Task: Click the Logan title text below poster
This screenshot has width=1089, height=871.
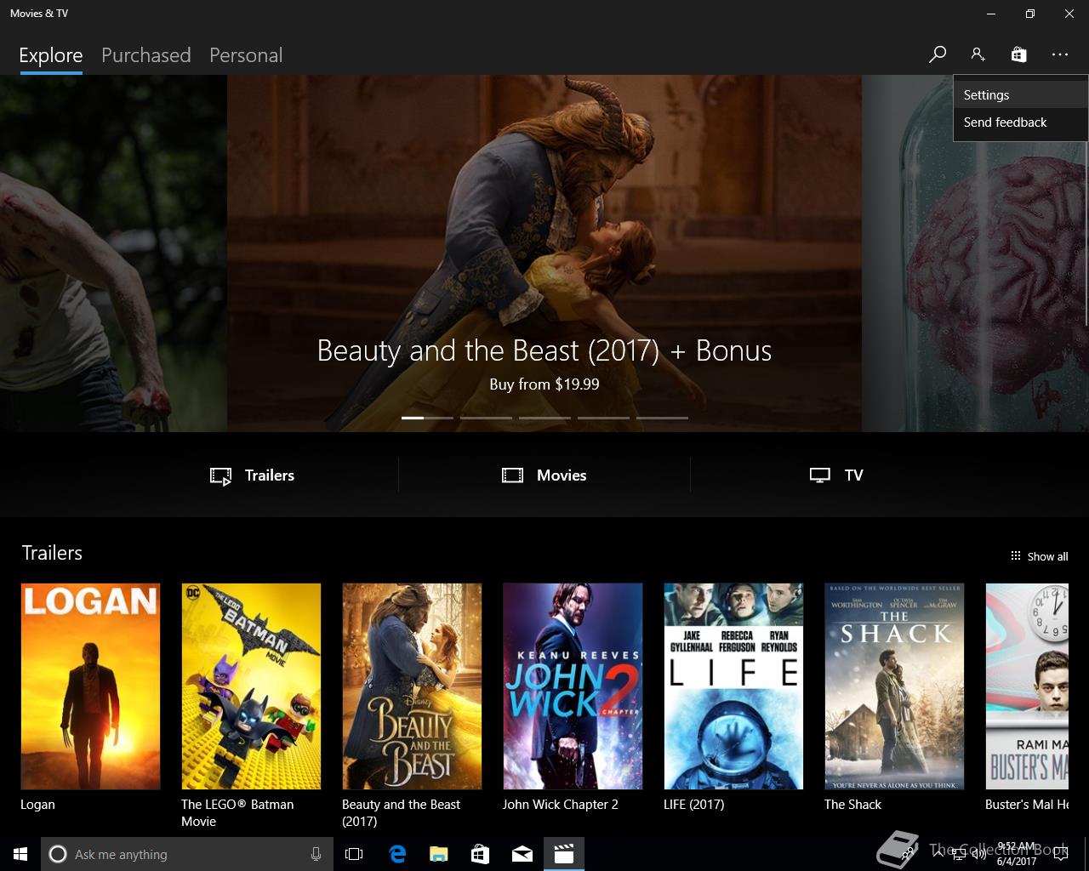Action: coord(37,805)
